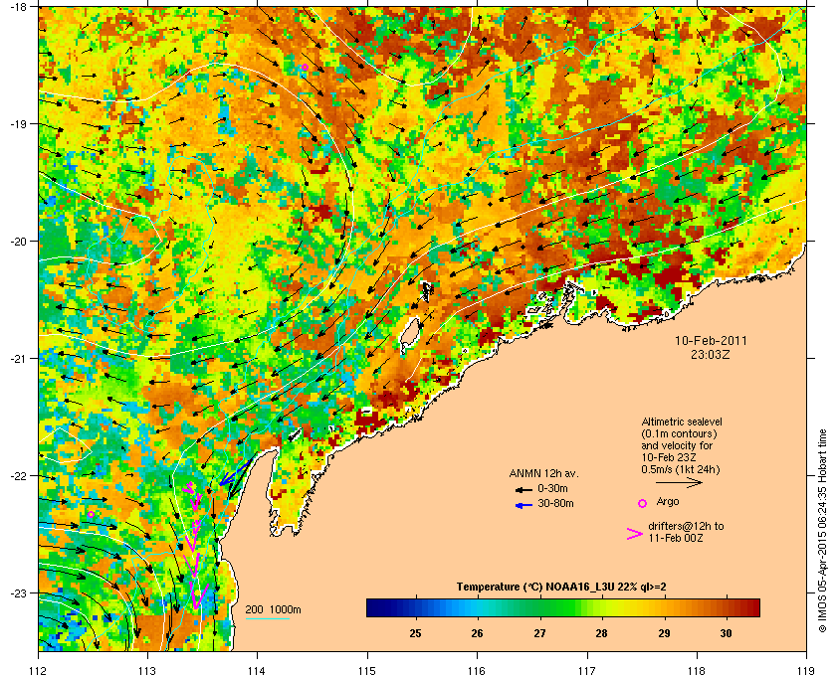
Task: Click the blue 30-80m arrow legend symbol
Action: (523, 505)
